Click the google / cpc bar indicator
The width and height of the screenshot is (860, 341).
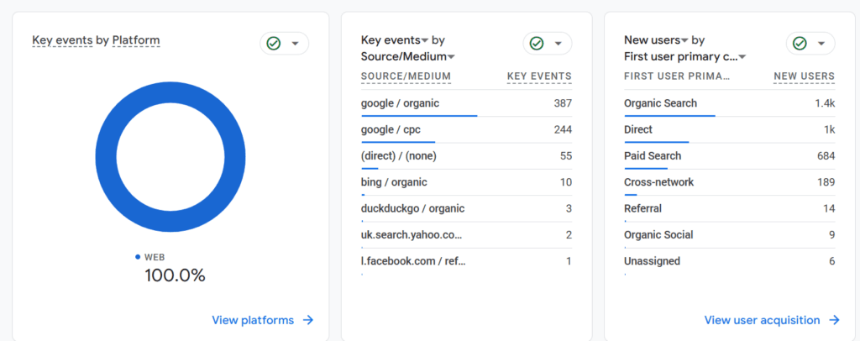397,142
